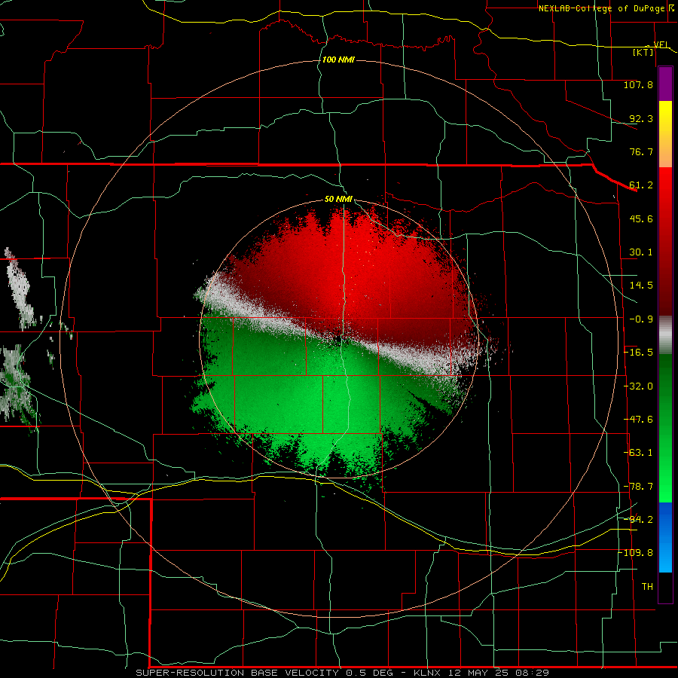
Task: Click the -47.6 velocity scale value
Action: (x=639, y=420)
